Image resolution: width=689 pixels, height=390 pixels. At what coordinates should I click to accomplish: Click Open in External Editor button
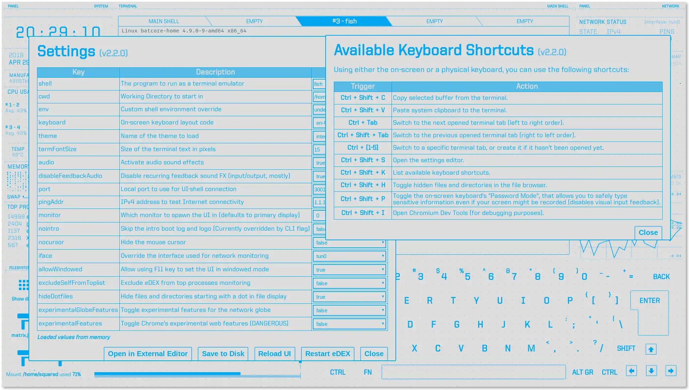point(147,354)
